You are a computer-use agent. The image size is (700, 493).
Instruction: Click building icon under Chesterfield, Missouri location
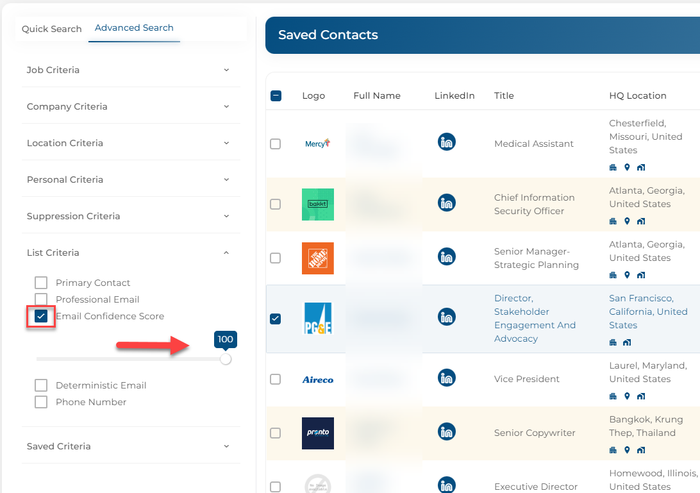click(x=613, y=167)
